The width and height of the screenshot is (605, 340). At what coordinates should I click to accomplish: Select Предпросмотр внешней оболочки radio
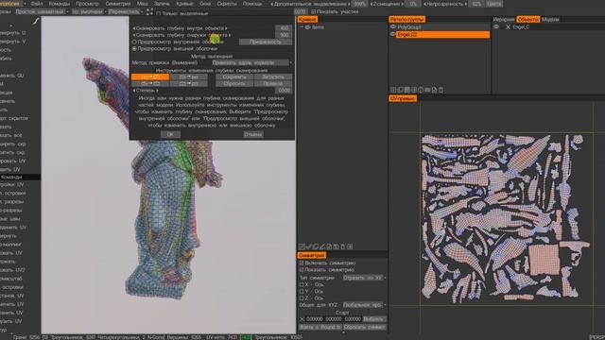(134, 48)
